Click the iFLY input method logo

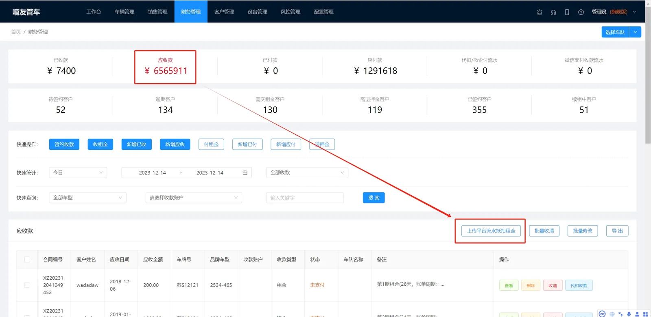coord(602,314)
